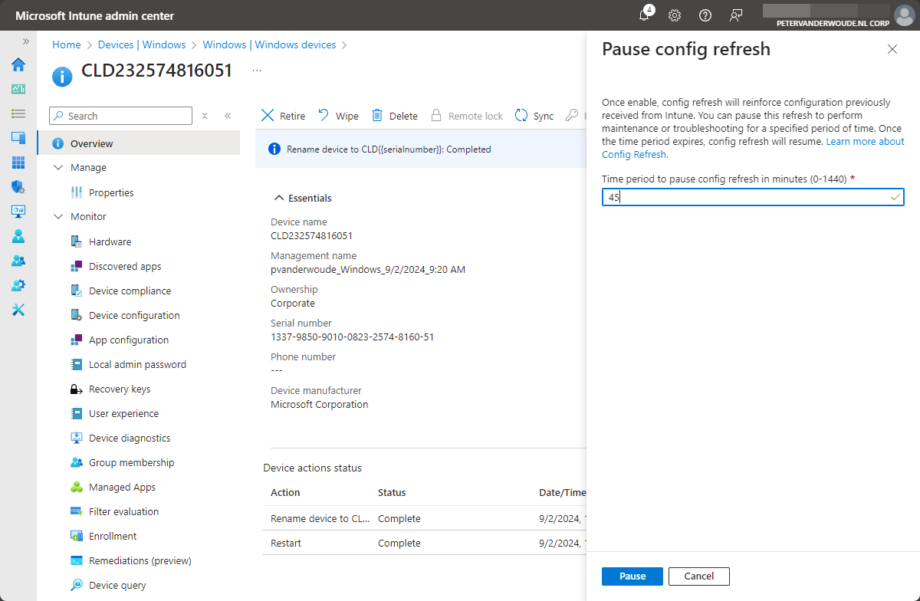
Task: Collapse the Monitor section
Action: (59, 217)
